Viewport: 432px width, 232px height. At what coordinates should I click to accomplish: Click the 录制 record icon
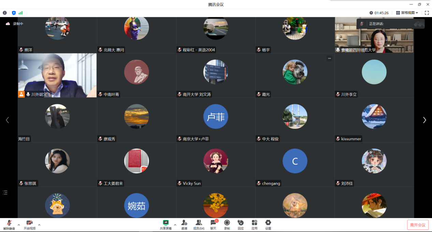[227, 223]
